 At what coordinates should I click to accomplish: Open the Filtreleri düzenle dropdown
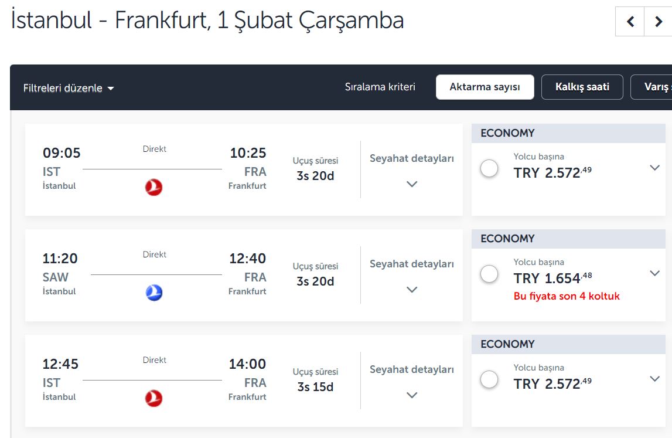pos(69,88)
